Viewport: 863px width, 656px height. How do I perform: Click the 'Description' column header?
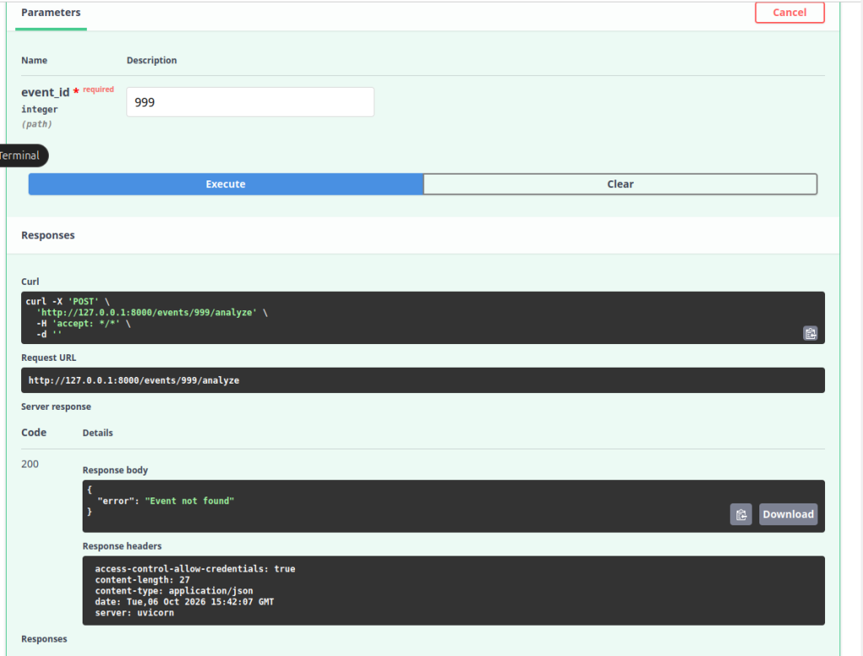152,60
